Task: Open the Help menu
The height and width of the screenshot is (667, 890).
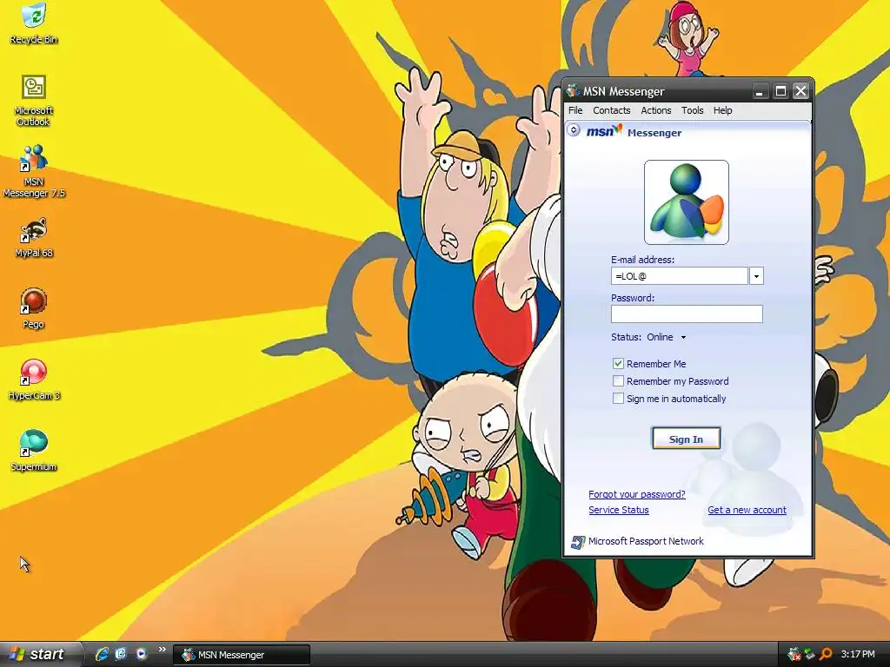Action: click(x=722, y=110)
